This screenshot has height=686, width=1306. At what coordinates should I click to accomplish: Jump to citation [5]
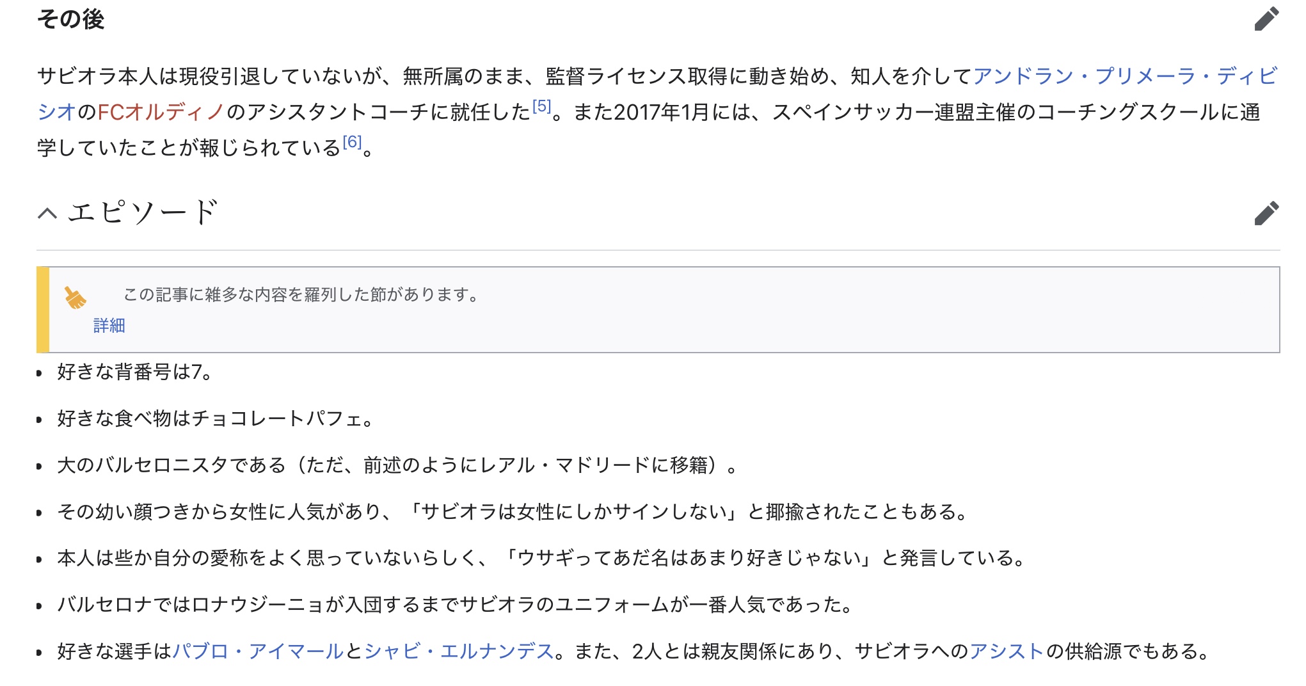click(x=541, y=106)
